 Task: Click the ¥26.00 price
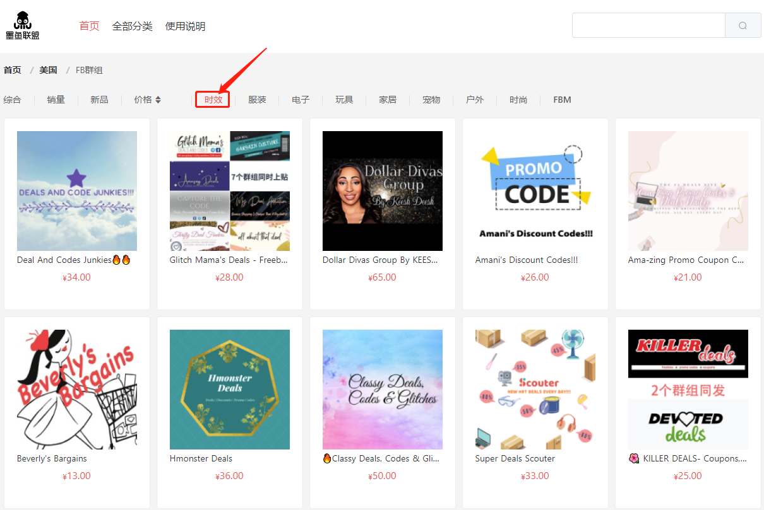(535, 277)
